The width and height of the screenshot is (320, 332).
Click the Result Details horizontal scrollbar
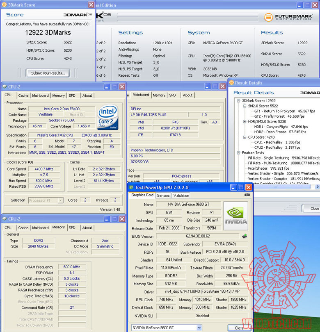point(275,186)
